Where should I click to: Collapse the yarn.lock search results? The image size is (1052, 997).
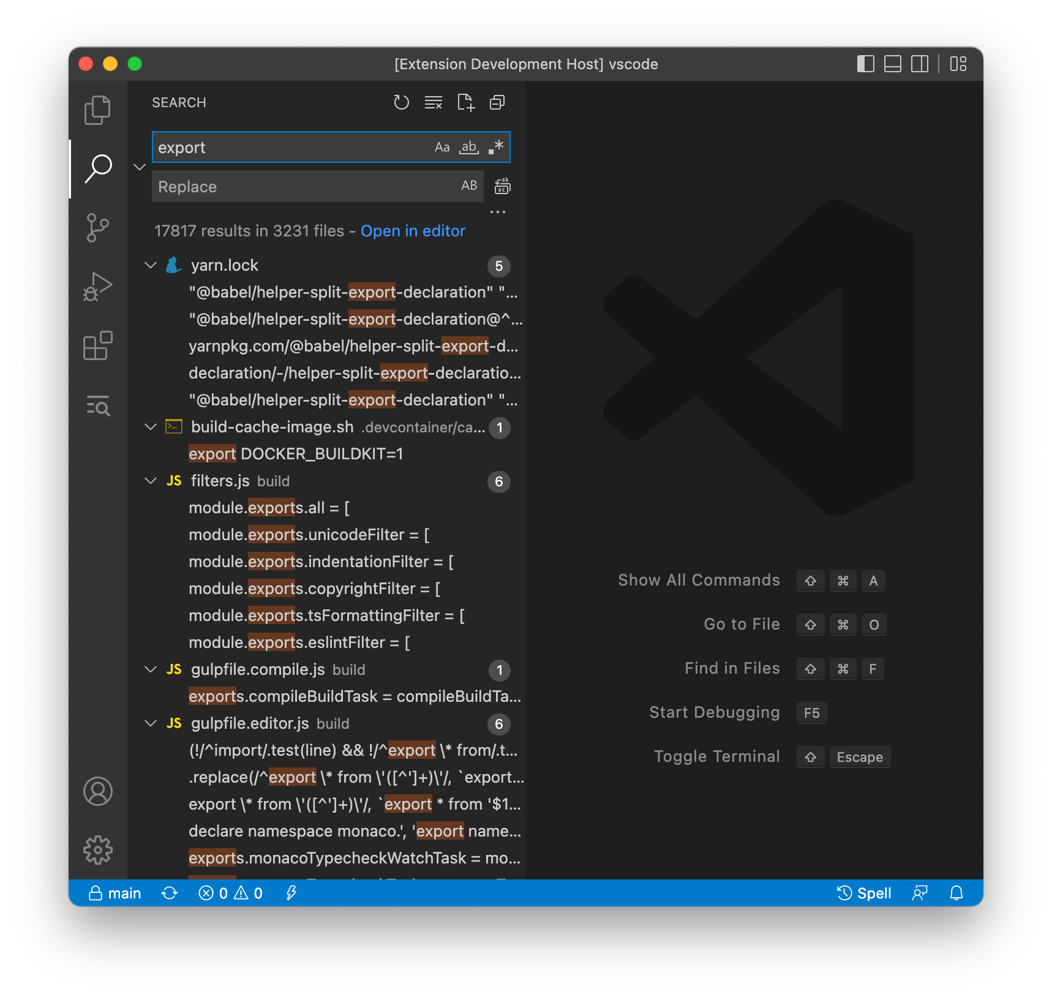[x=151, y=265]
